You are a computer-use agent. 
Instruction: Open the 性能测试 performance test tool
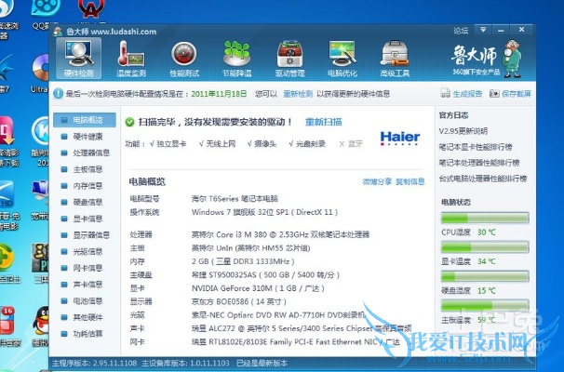click(184, 59)
